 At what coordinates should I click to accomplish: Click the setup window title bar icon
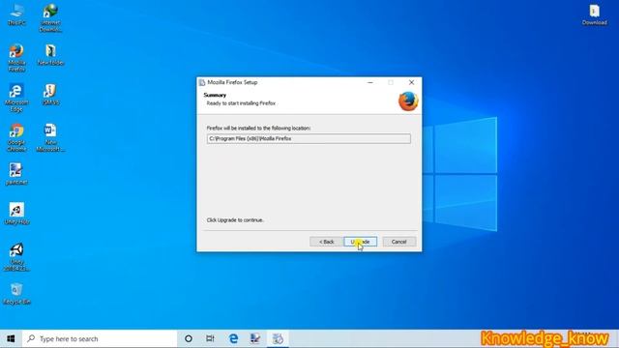coord(202,82)
